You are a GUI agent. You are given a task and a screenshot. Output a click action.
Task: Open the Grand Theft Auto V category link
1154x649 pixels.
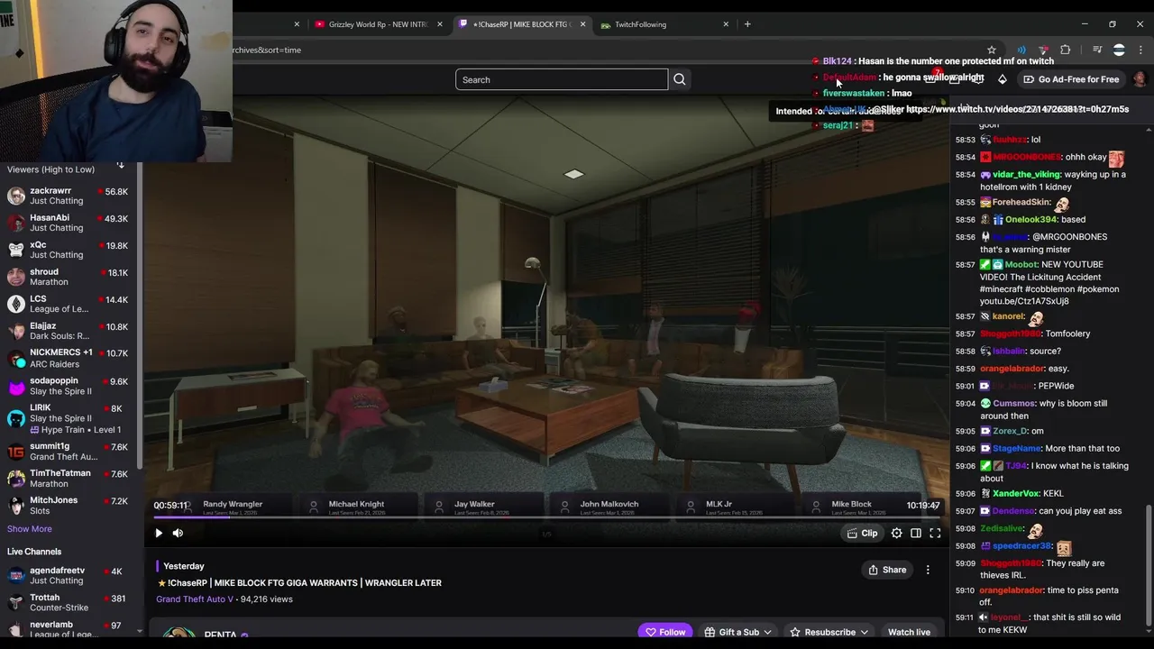(x=195, y=599)
